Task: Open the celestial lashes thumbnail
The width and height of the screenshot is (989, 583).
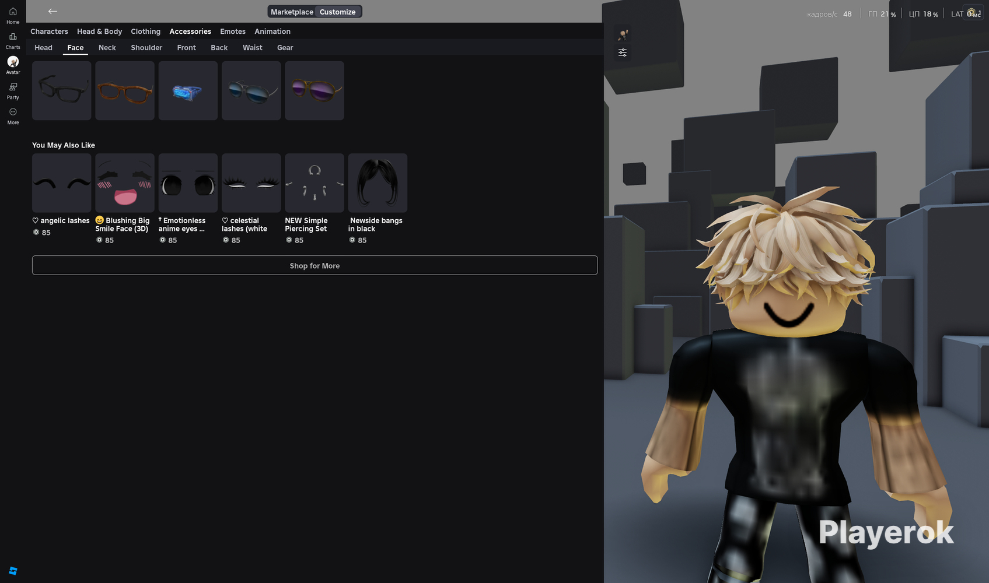Action: tap(251, 183)
